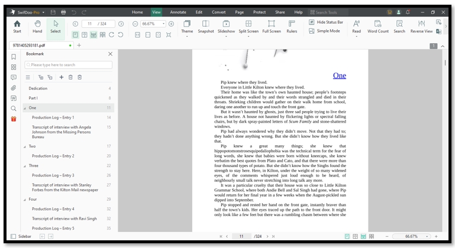Click the Search Tools box

[x=328, y=12]
